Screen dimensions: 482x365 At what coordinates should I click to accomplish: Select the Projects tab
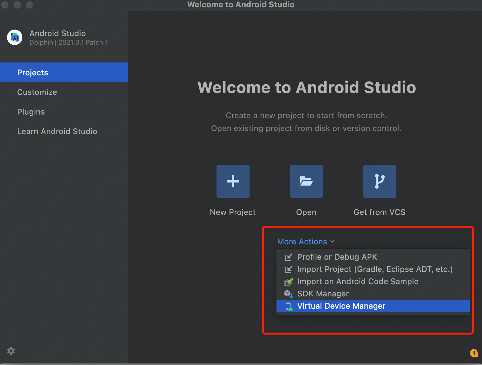pos(64,72)
